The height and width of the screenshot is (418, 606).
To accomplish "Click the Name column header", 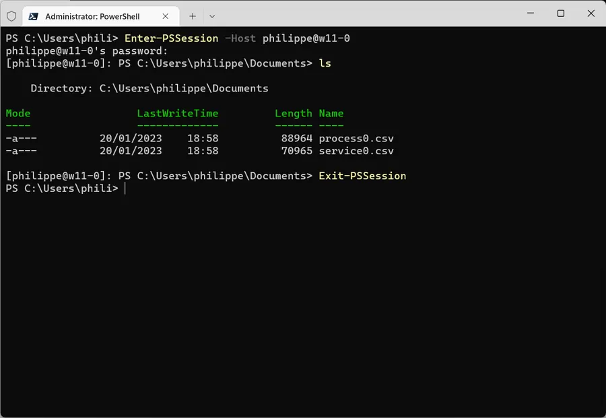I will [331, 113].
